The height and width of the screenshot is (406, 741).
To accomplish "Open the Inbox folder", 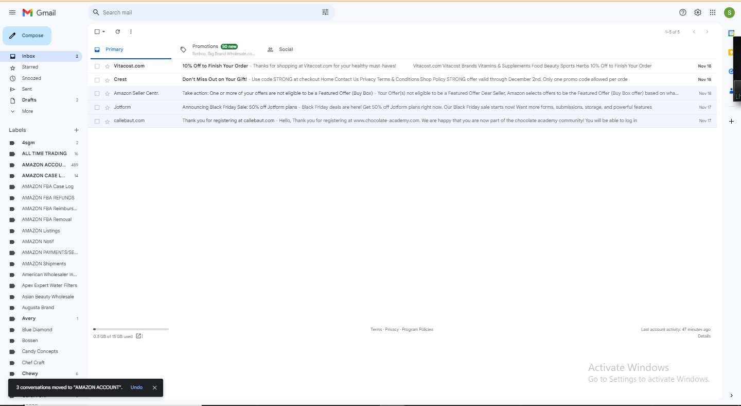I will (x=41, y=56).
